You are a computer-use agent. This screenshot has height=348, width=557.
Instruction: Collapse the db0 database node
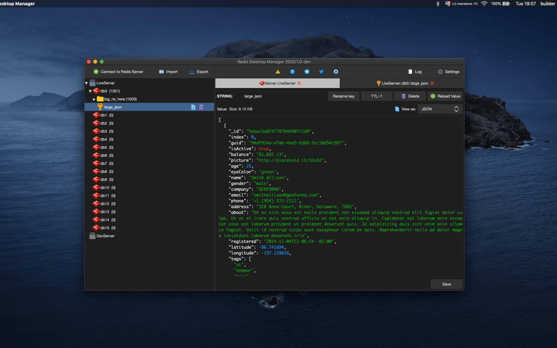[90, 91]
